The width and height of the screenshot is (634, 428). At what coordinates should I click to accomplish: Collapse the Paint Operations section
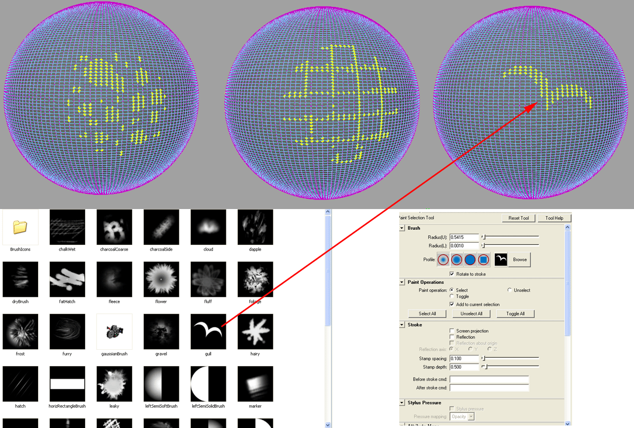[x=402, y=282]
